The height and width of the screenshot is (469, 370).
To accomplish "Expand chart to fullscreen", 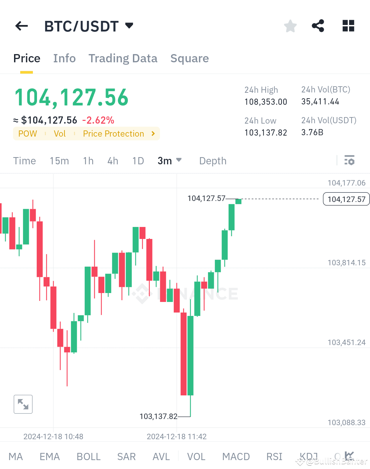I will tap(23, 404).
